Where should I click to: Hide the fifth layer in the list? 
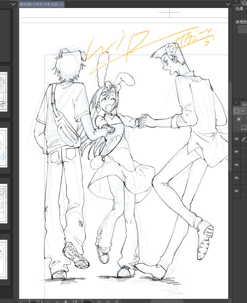click(236, 191)
